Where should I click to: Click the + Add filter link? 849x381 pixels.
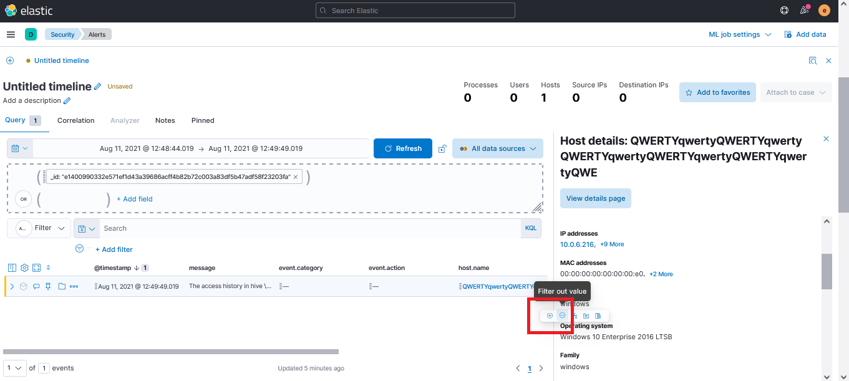click(114, 249)
